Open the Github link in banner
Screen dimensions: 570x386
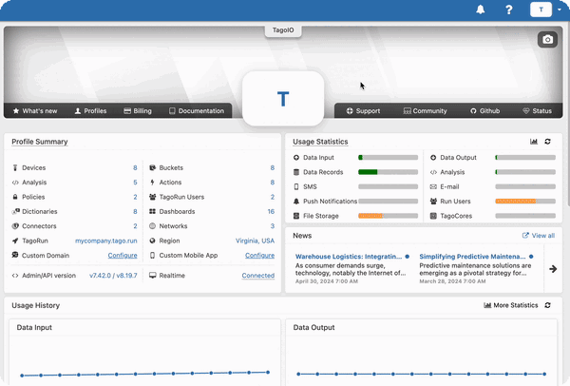pos(484,111)
